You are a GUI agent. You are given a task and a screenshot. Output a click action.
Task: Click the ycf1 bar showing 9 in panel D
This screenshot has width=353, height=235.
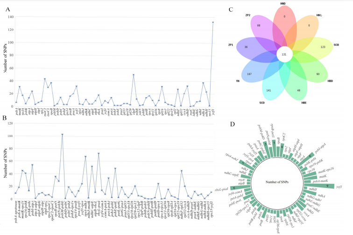(319, 186)
